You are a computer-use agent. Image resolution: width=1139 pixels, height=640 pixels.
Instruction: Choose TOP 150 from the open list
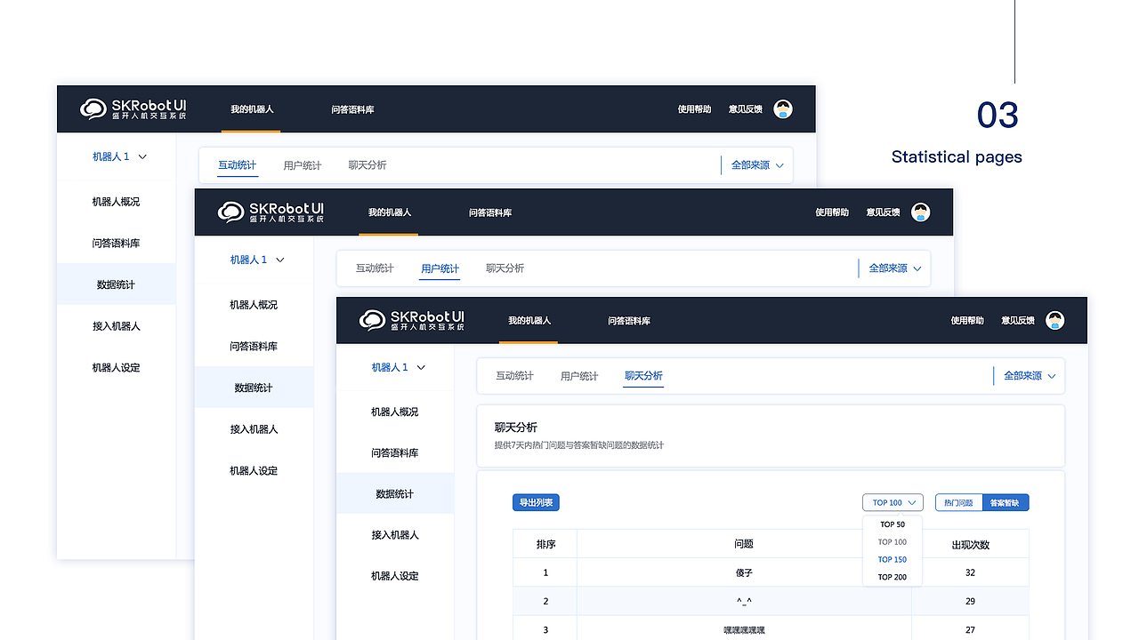tap(893, 560)
